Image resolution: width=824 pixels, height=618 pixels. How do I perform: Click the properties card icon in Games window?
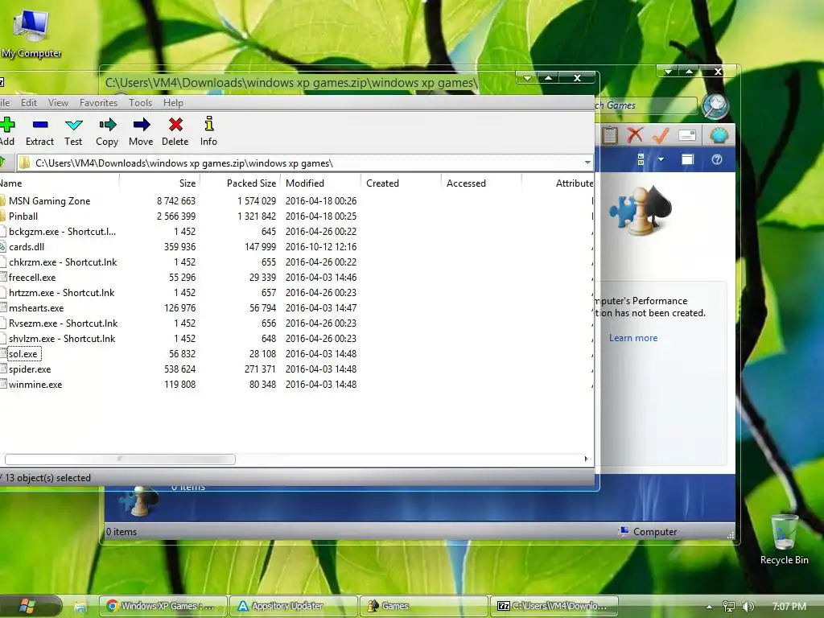(x=687, y=135)
